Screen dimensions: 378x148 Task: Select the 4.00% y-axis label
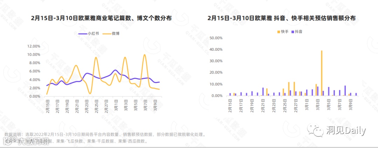click(35, 79)
